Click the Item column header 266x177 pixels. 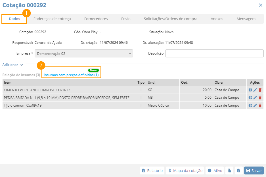[x=69, y=83]
